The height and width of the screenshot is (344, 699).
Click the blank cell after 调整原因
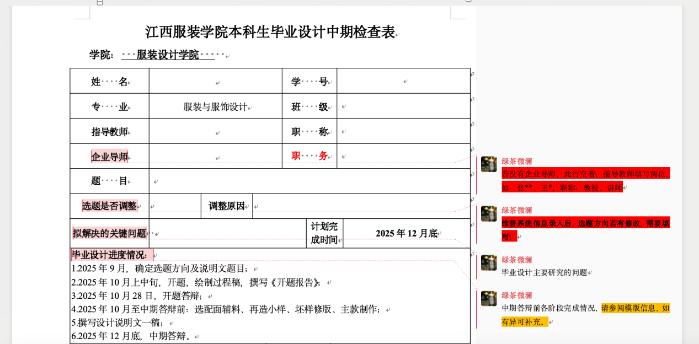point(361,206)
